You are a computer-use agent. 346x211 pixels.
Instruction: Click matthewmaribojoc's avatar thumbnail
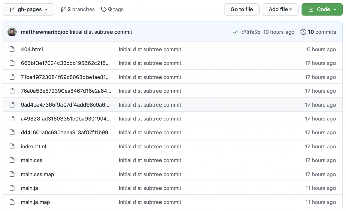pos(12,32)
